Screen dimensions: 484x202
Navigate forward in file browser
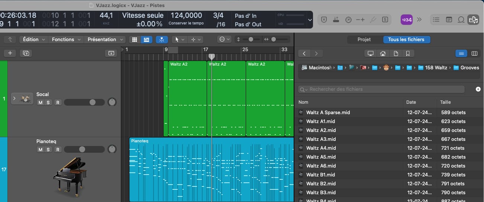point(316,53)
